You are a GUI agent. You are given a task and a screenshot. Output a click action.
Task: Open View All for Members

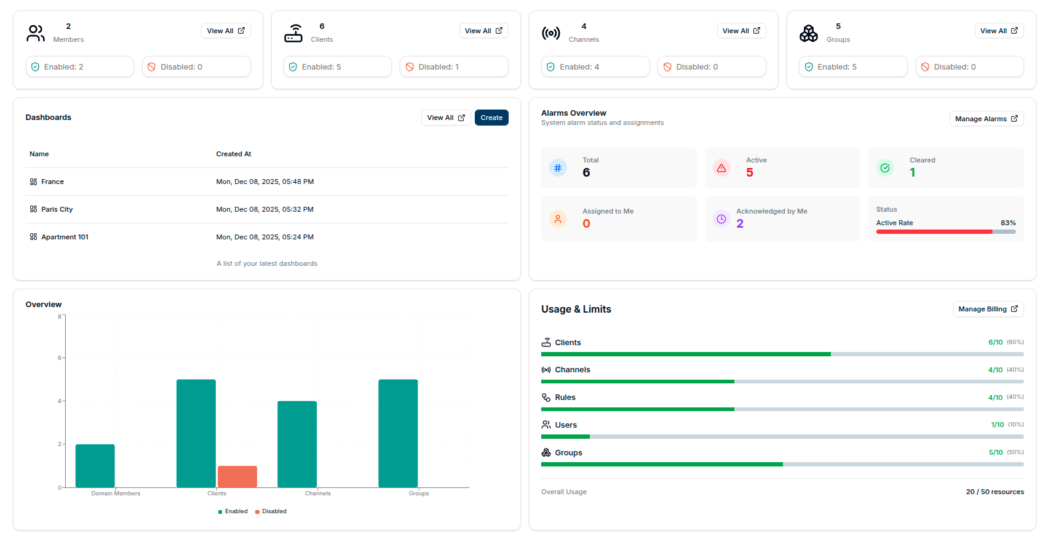(226, 31)
